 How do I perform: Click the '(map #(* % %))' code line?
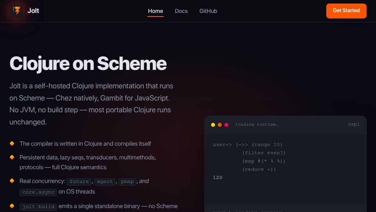click(264, 161)
